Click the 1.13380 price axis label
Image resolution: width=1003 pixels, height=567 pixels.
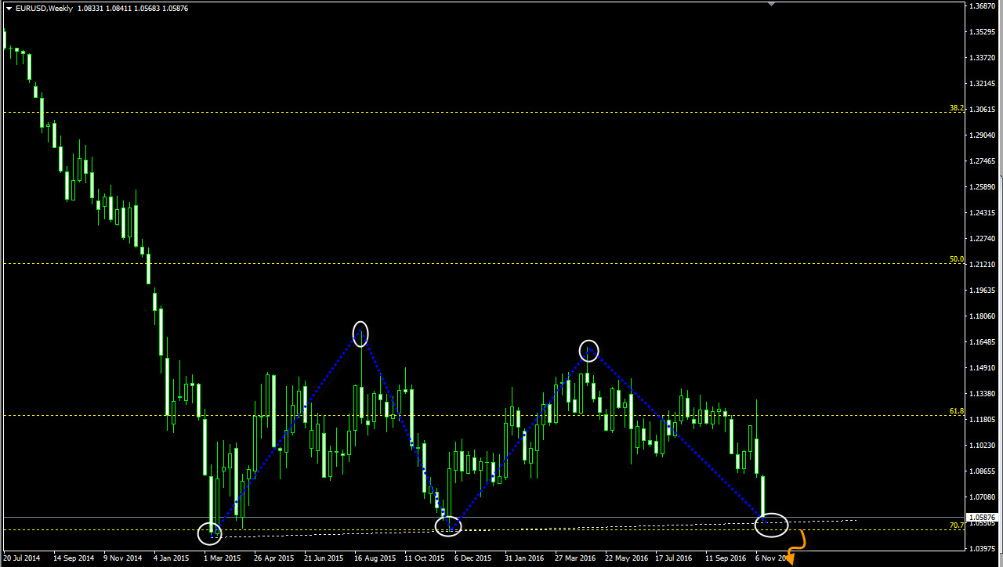(x=983, y=394)
